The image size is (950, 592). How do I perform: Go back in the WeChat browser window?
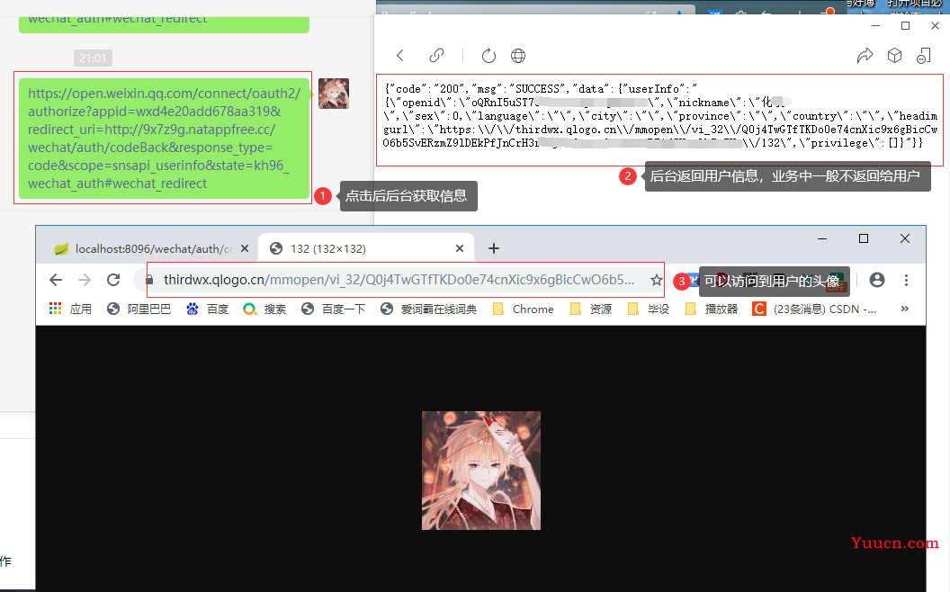(x=399, y=56)
